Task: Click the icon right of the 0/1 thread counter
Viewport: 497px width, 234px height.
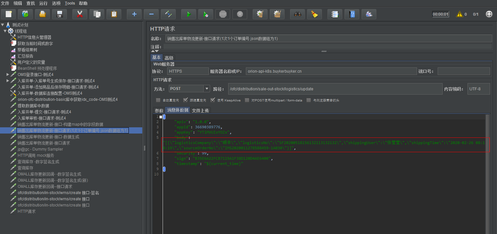Action: 489,14
